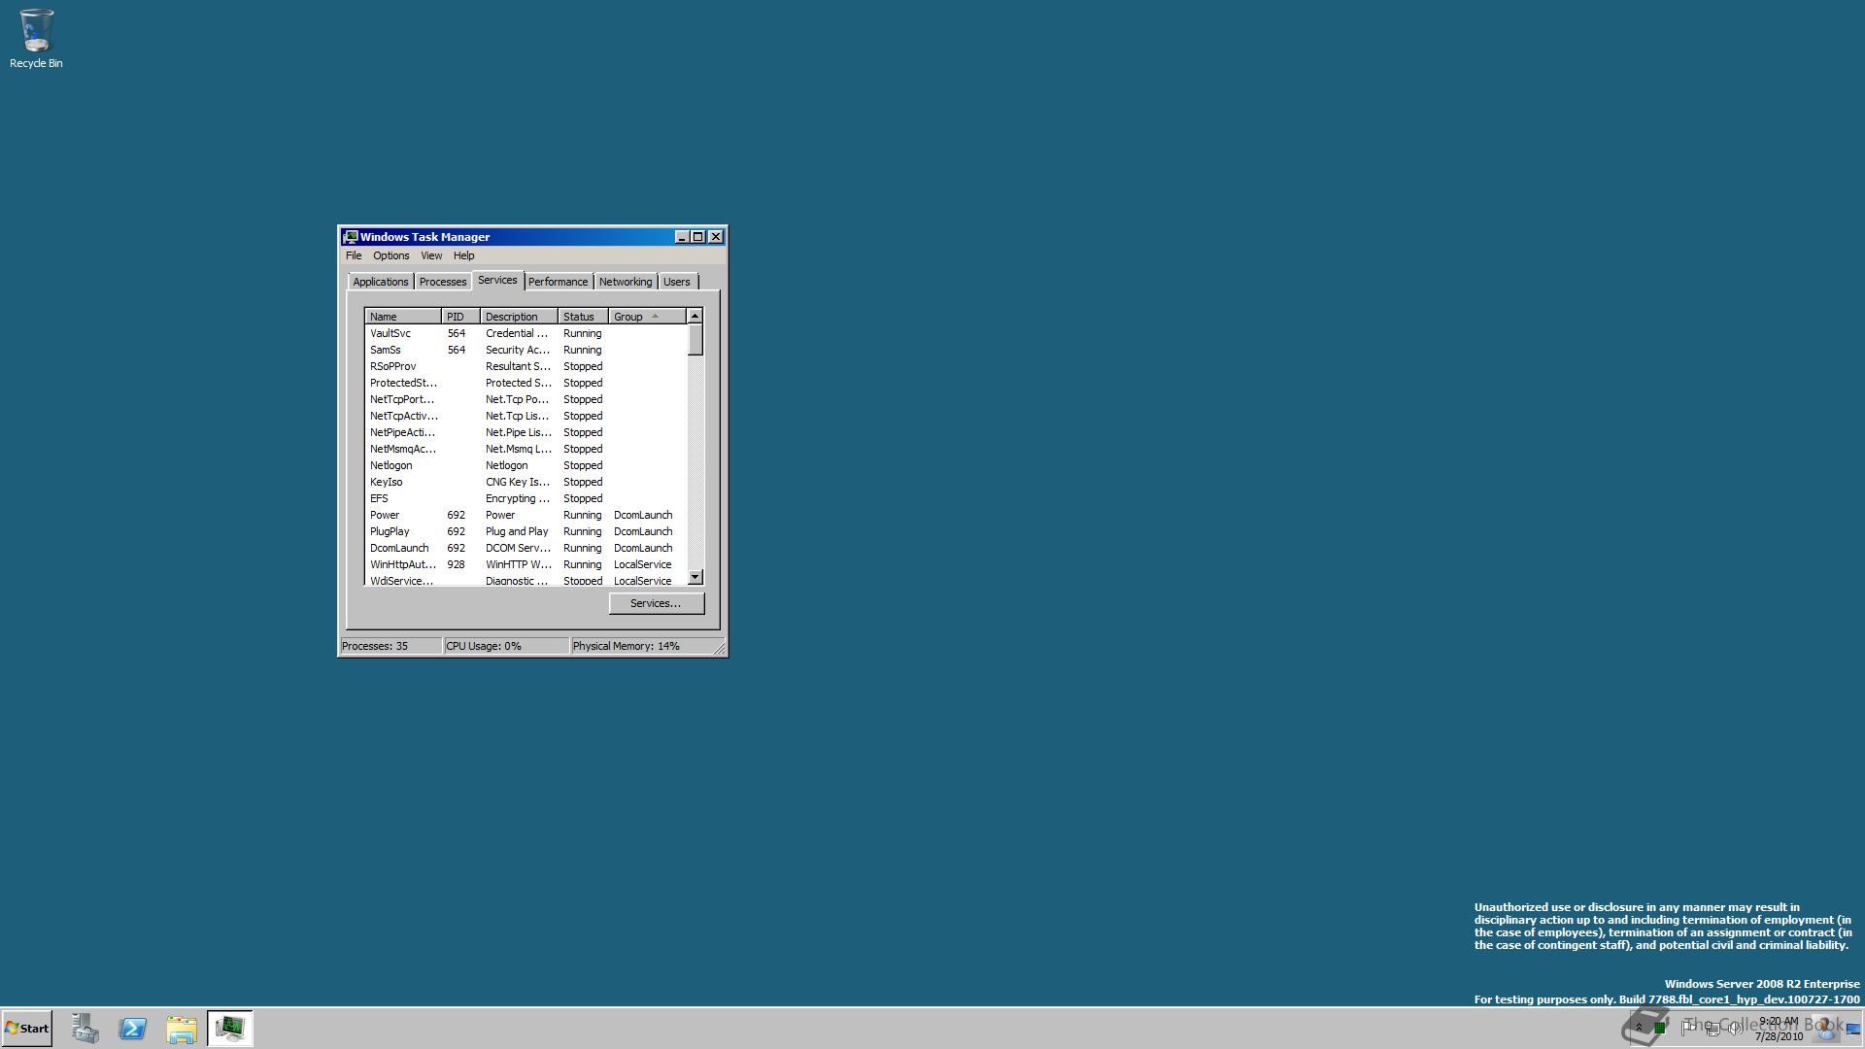Minimize the Windows Task Manager window
Image resolution: width=1865 pixels, height=1049 pixels.
pyautogui.click(x=682, y=236)
